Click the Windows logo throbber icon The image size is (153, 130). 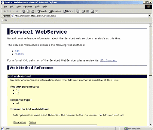(x=149, y=7)
